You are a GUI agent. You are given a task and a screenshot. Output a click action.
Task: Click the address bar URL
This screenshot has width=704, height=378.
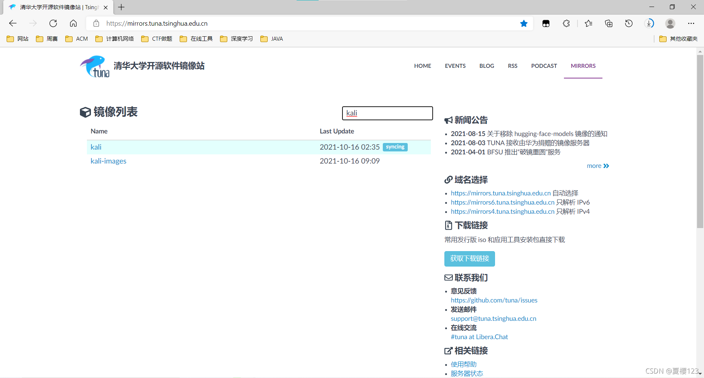(x=157, y=23)
